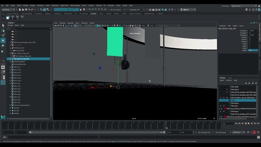This screenshot has height=147, width=261.
Task: Open the Windows menu
Action: click(40, 5)
